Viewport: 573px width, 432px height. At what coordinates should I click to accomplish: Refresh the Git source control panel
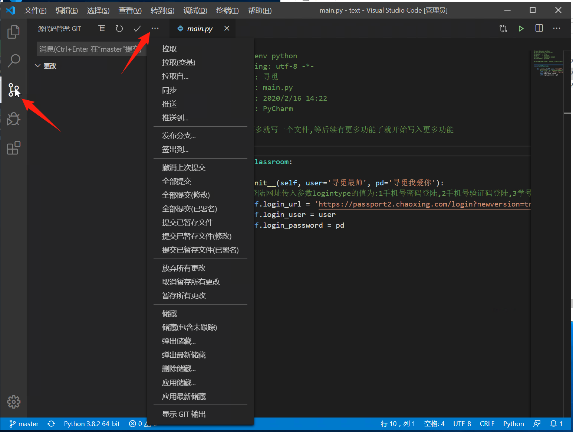click(x=119, y=29)
